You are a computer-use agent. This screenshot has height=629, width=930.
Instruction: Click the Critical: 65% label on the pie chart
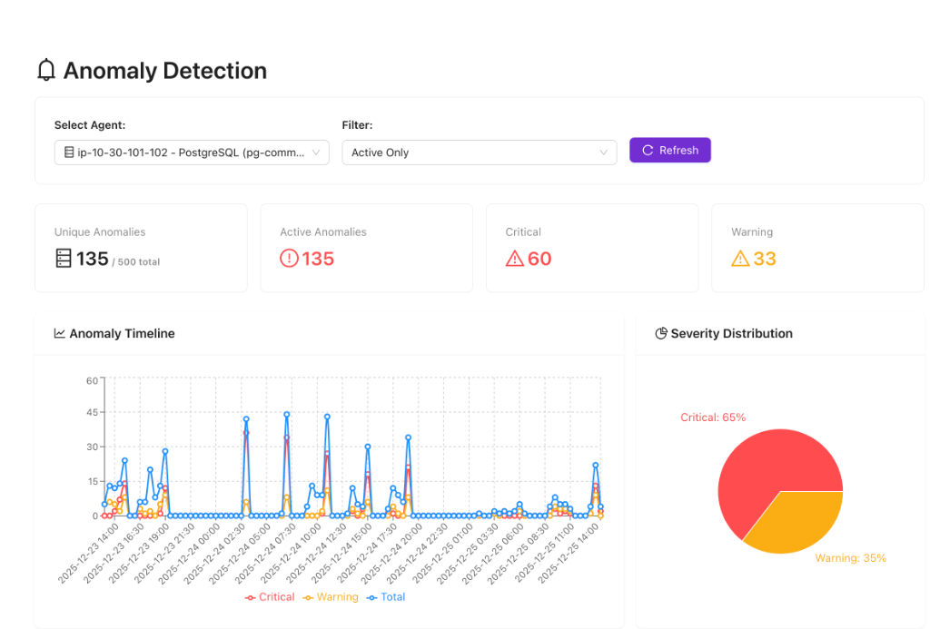[x=714, y=417]
